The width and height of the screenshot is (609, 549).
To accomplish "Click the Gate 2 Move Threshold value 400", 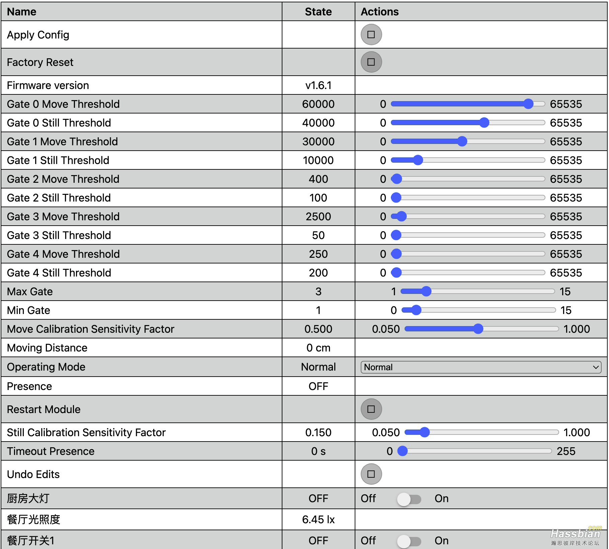I will [318, 179].
